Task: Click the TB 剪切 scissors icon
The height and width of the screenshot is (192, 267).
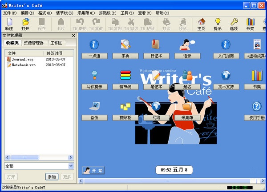Action: pos(131,22)
